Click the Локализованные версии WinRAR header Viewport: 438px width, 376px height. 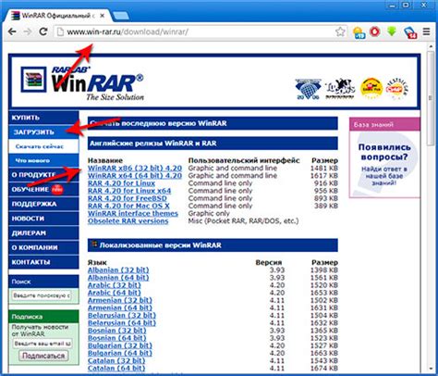coord(213,245)
